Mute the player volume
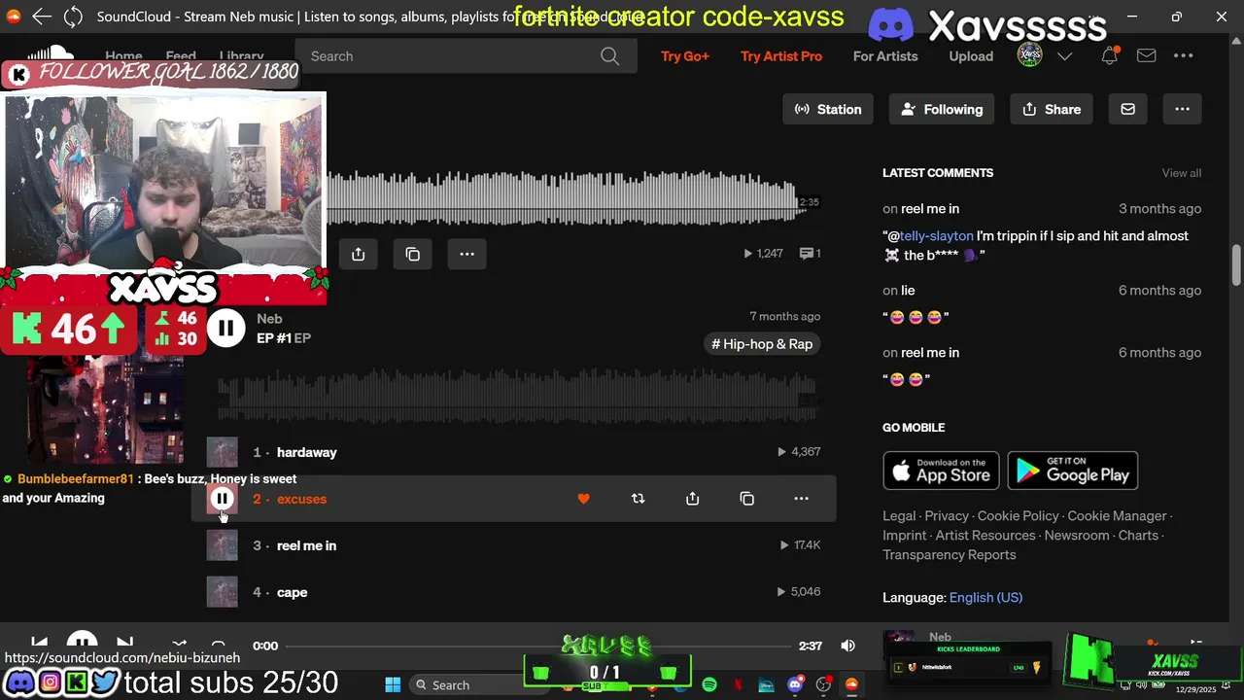 [847, 646]
